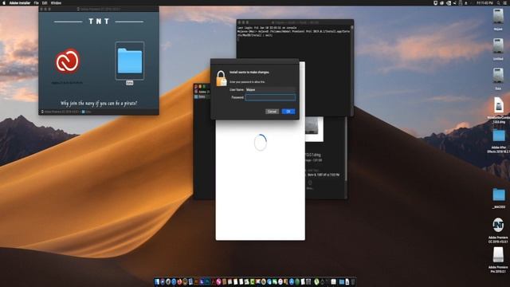Open the Adobe Installer app menu

coord(20,3)
